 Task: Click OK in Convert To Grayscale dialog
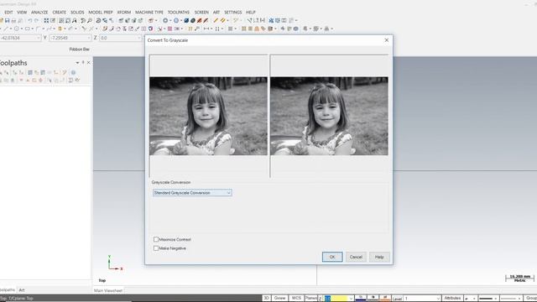click(332, 257)
